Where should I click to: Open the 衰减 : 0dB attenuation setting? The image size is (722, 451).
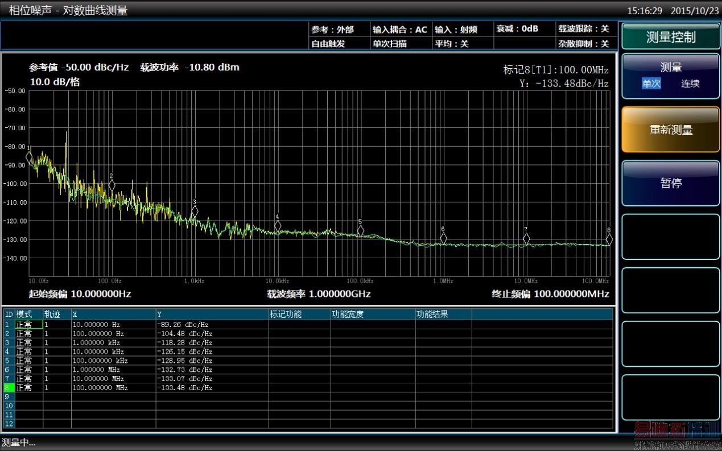point(517,29)
